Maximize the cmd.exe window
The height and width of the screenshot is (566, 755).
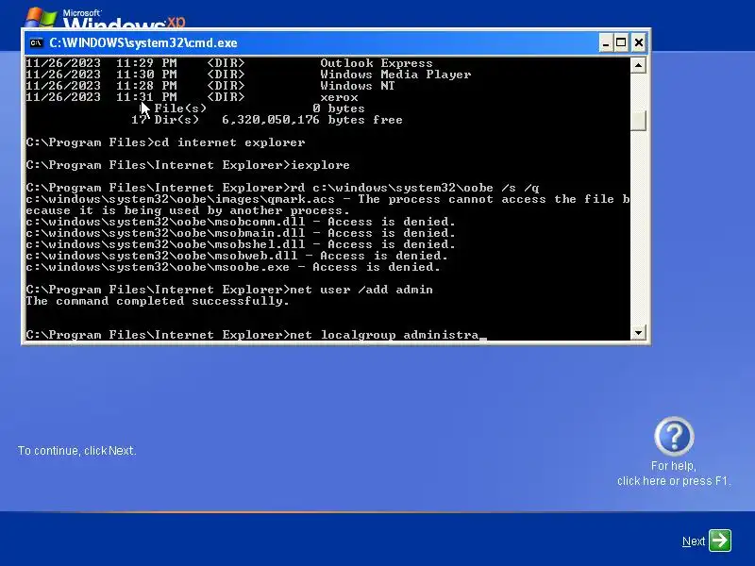tap(621, 42)
